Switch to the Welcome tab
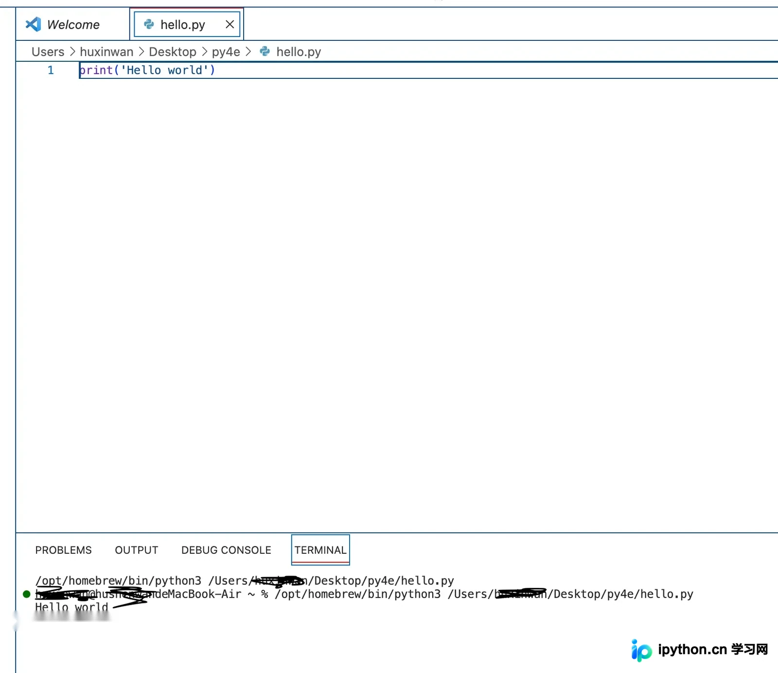Viewport: 778px width, 673px height. [73, 24]
